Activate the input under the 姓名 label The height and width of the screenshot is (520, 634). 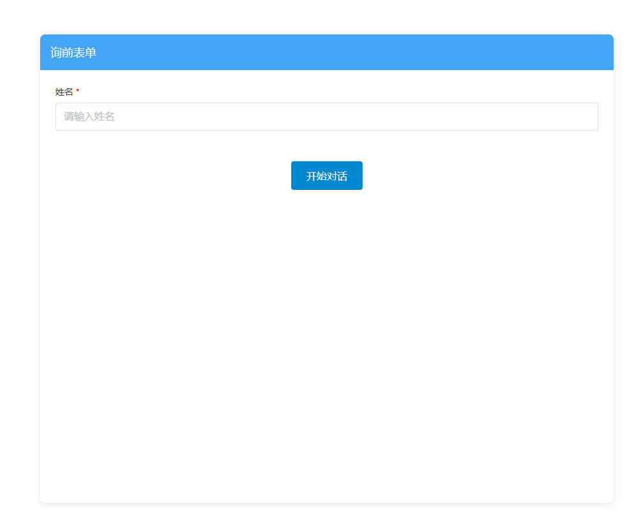(326, 117)
